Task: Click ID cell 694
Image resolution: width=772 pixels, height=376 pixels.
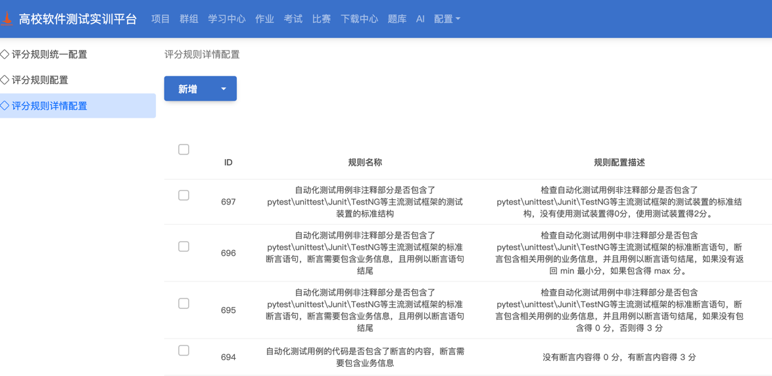Action: click(228, 357)
